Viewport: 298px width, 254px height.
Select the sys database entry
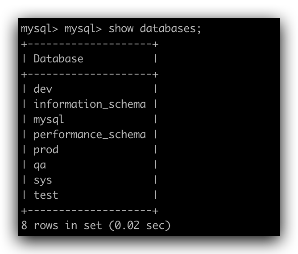pyautogui.click(x=43, y=180)
